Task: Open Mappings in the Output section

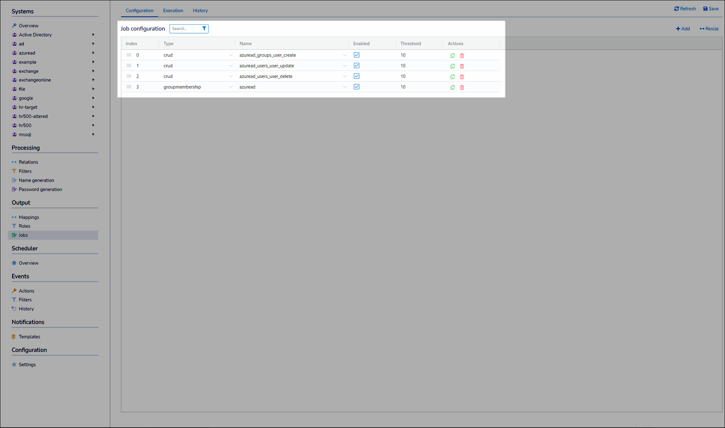Action: click(x=29, y=217)
